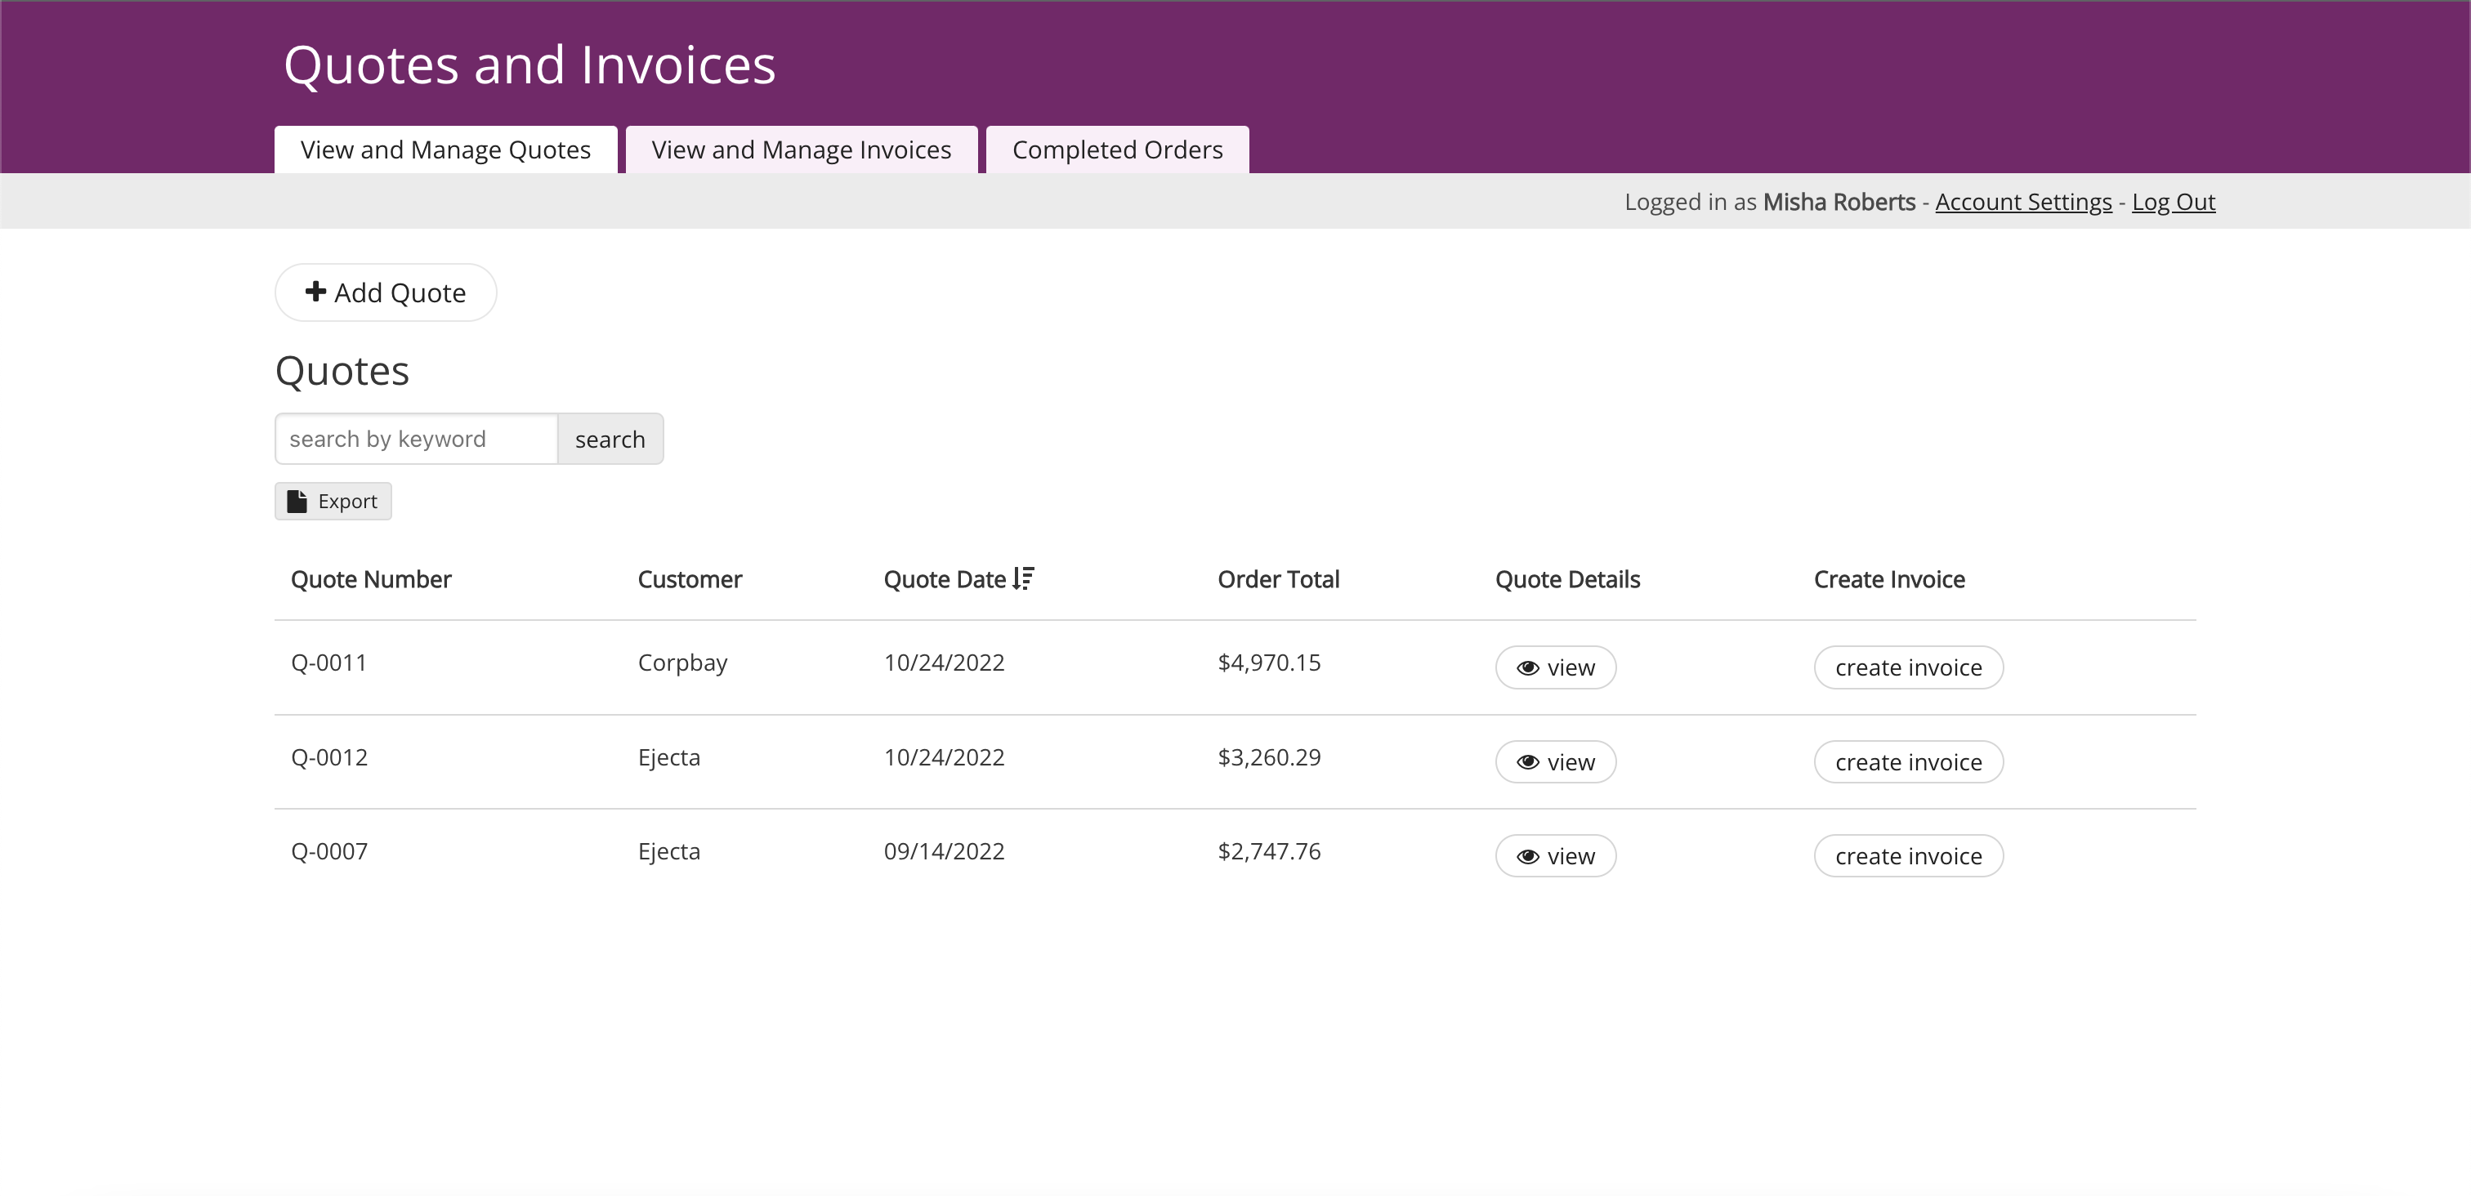
Task: Switch to the Completed Orders tab
Action: 1116,150
